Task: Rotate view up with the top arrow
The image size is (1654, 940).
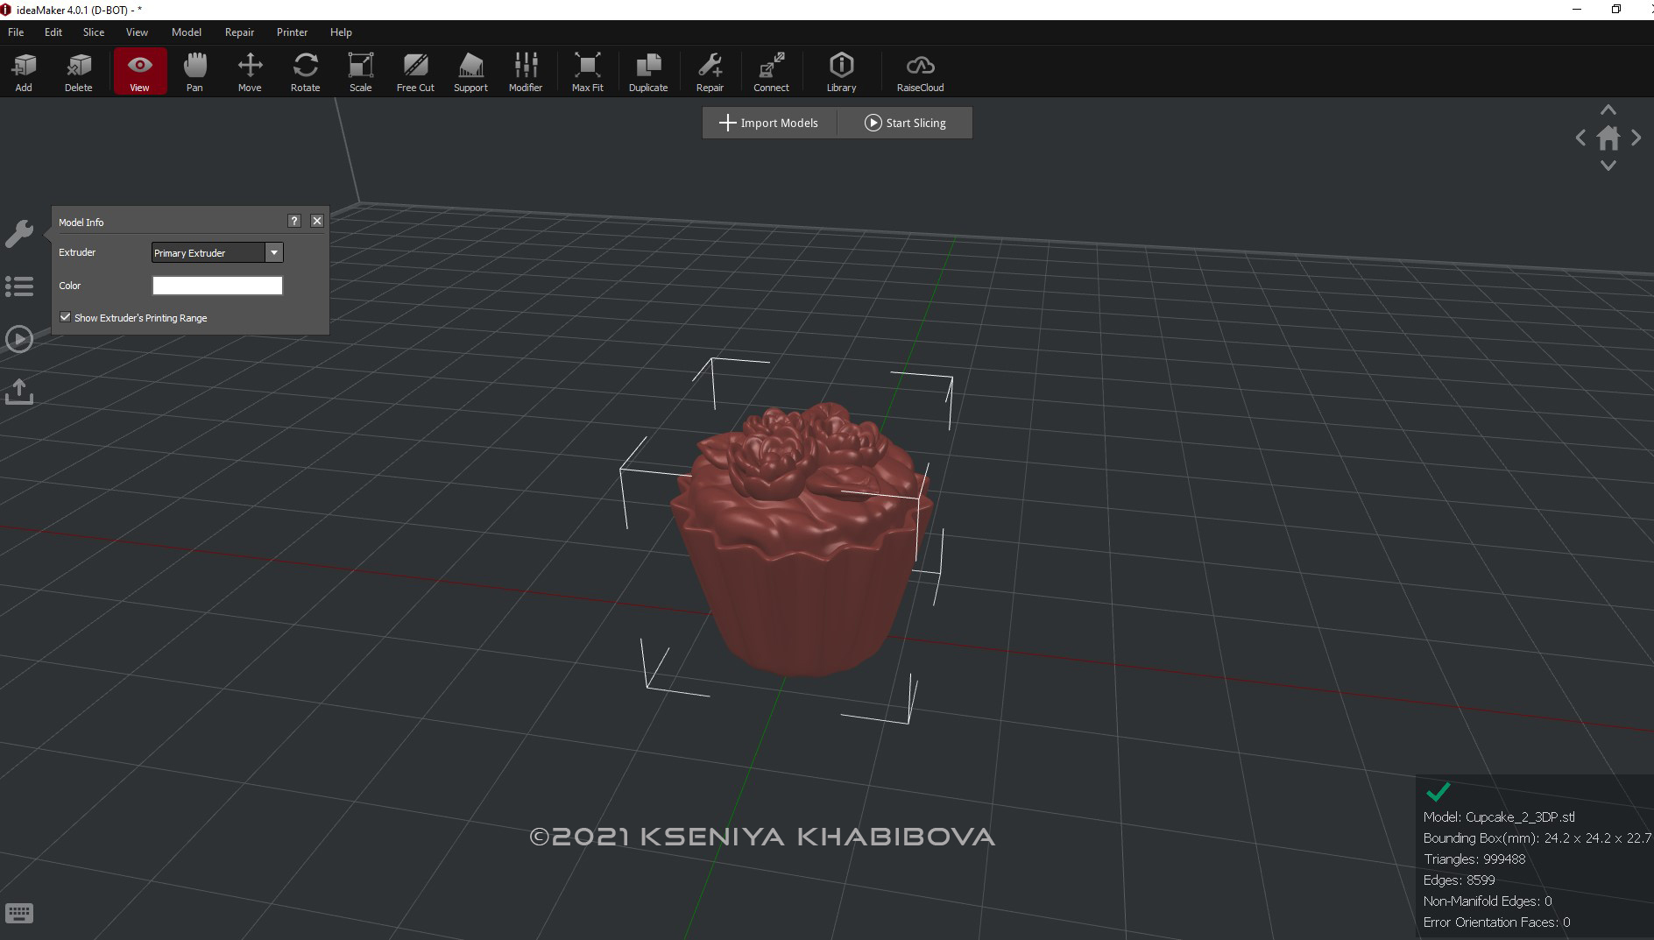Action: point(1608,110)
